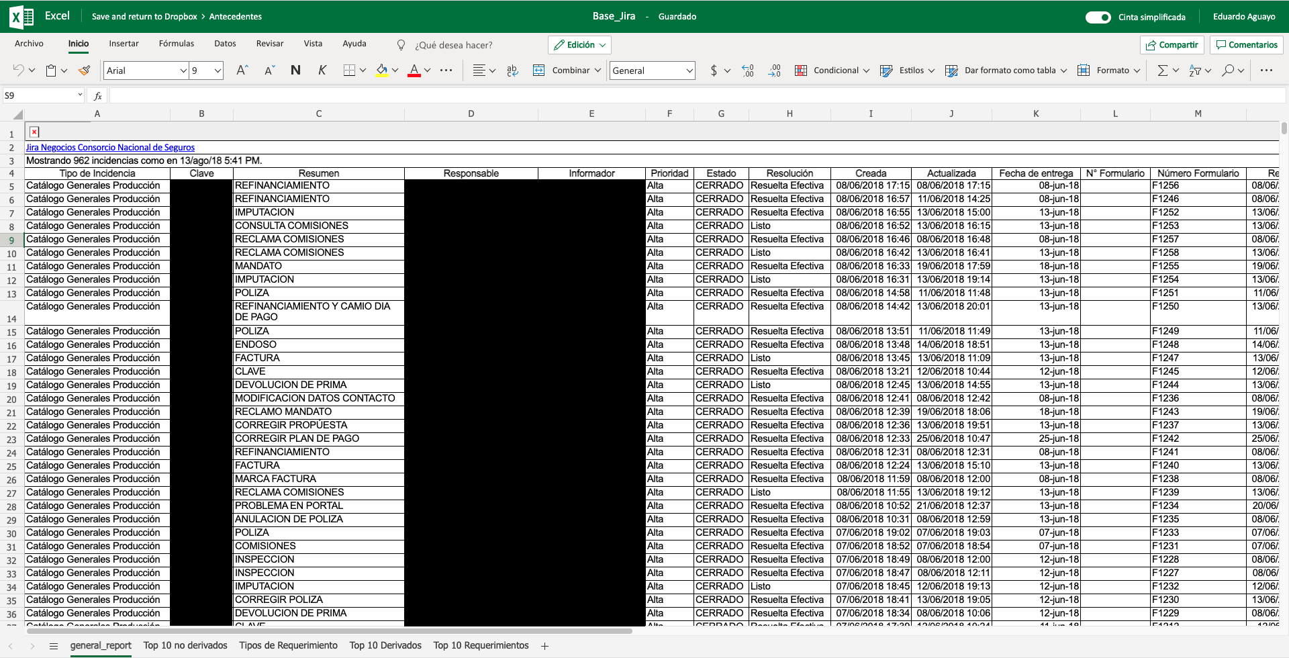Open the Arial font name dropdown
Screen dimensions: 1289x658
tap(183, 70)
